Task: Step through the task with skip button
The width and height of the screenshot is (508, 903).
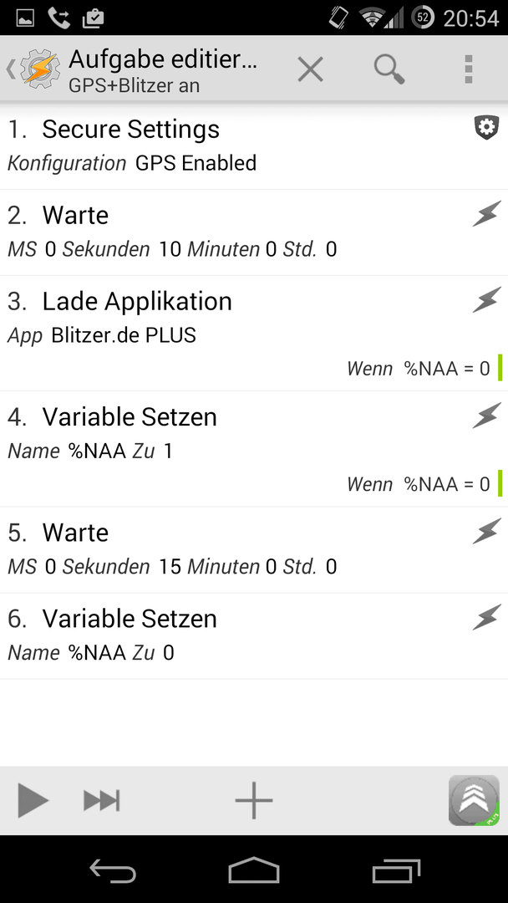Action: [102, 800]
